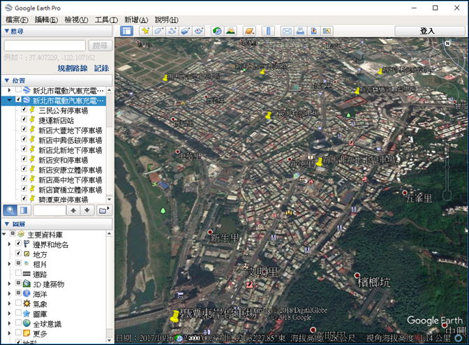The height and width of the screenshot is (345, 469).
Task: Click the Places filter text box
Action: (x=50, y=210)
